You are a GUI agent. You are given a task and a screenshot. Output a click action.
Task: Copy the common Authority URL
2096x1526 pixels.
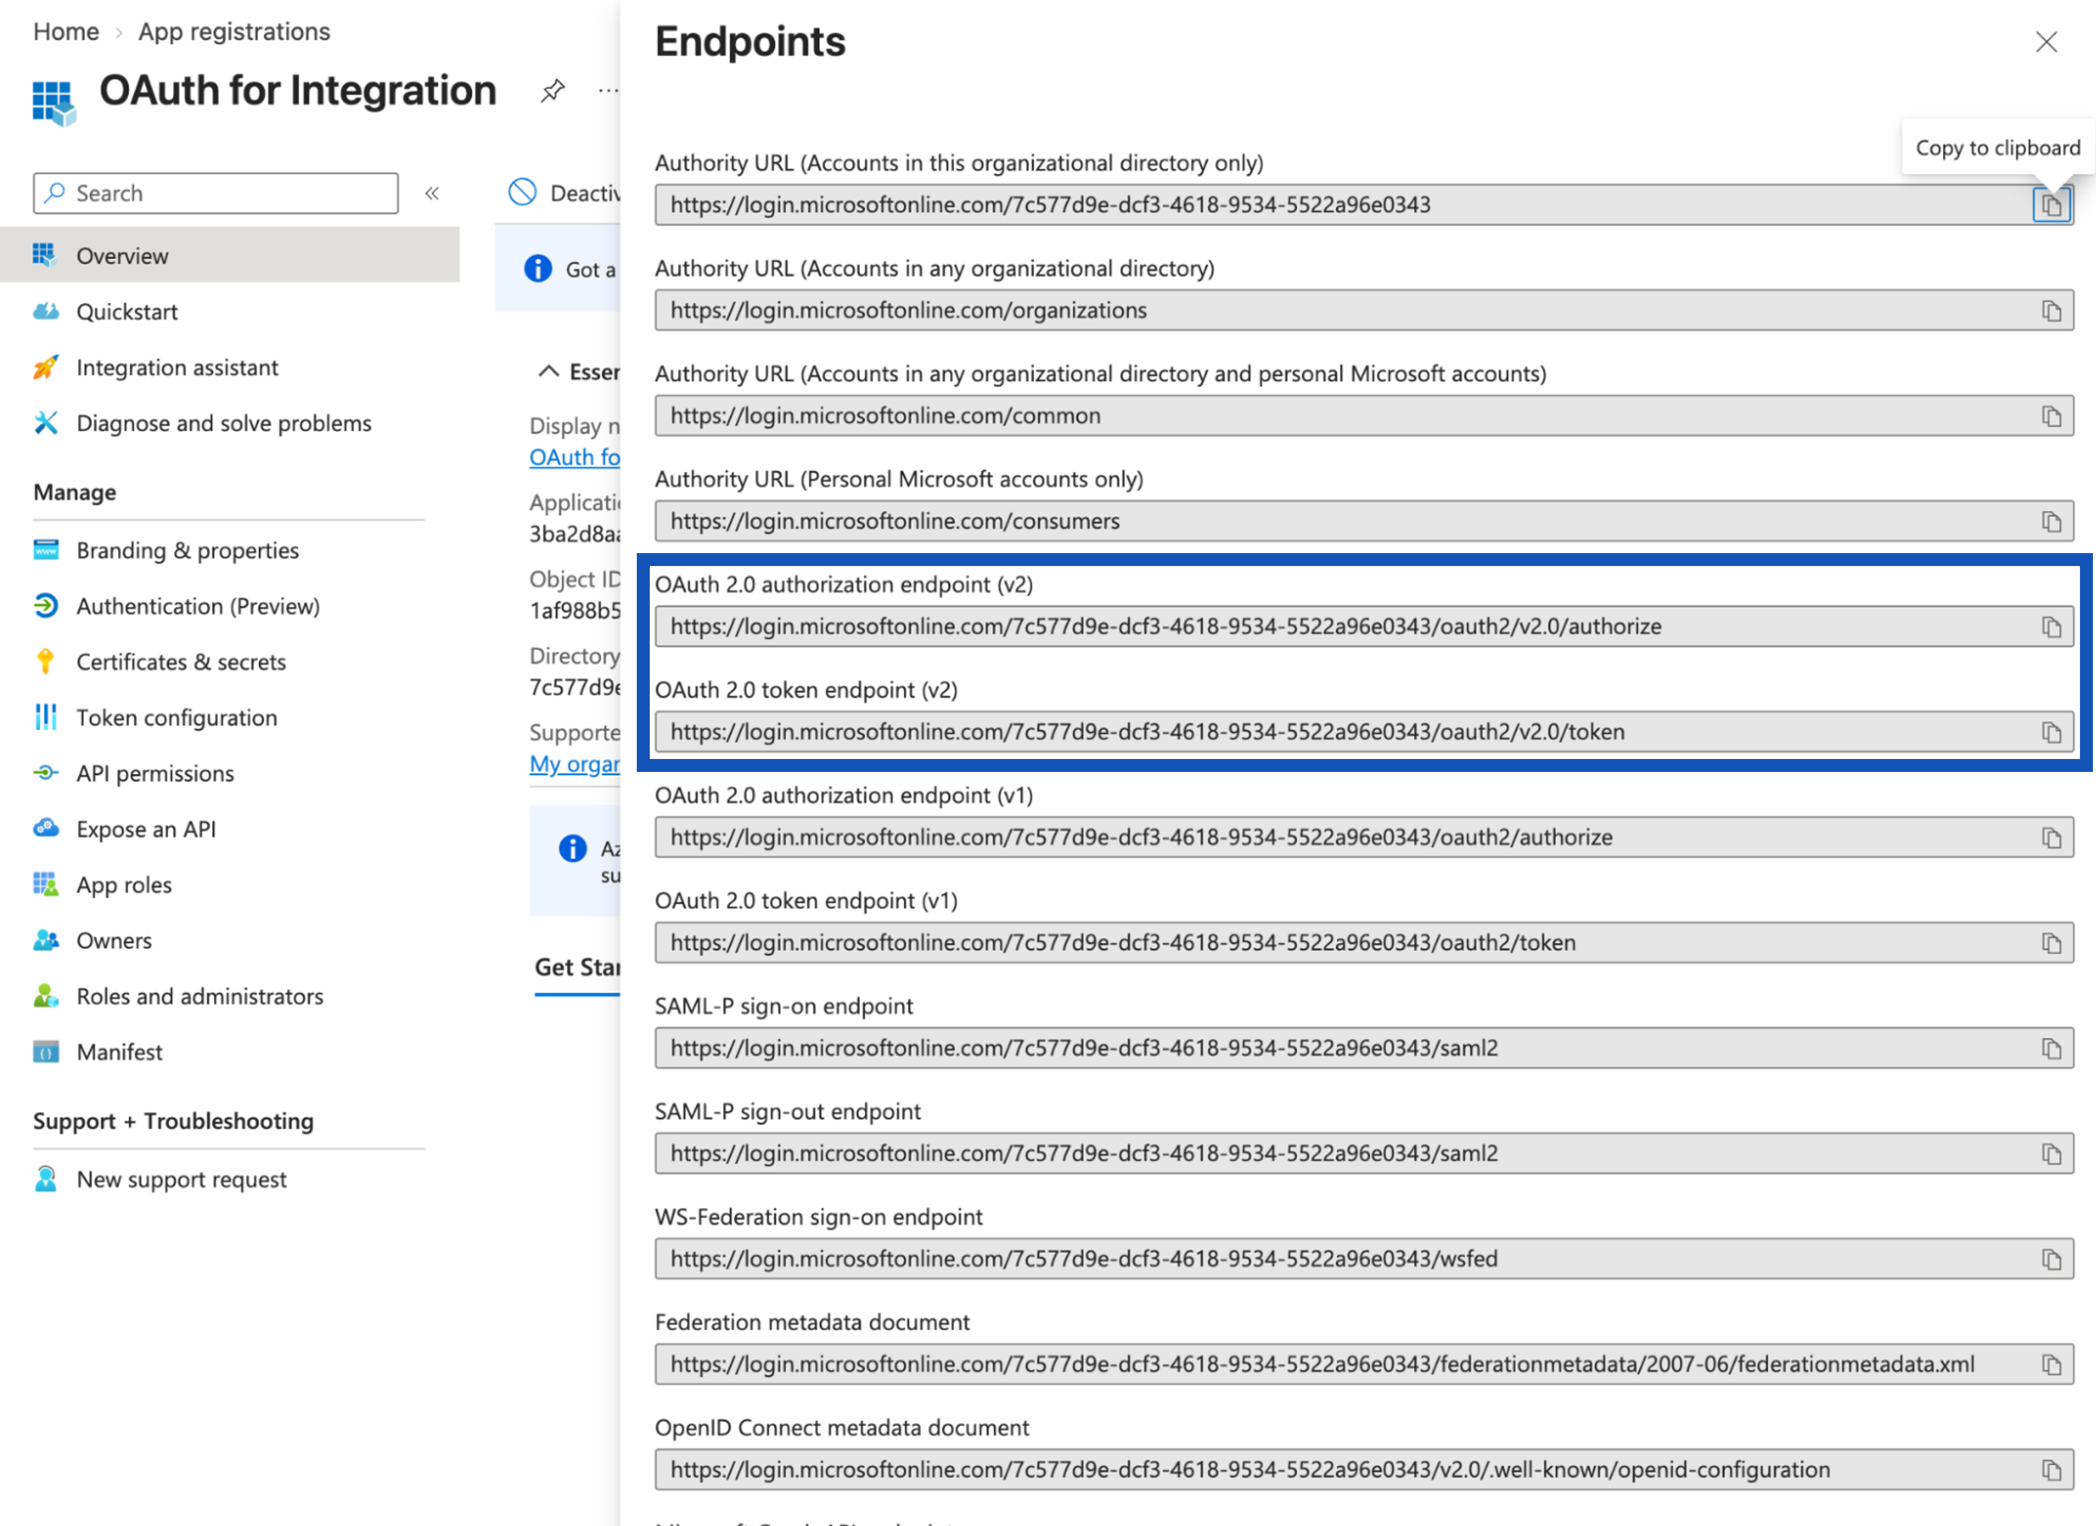2051,416
